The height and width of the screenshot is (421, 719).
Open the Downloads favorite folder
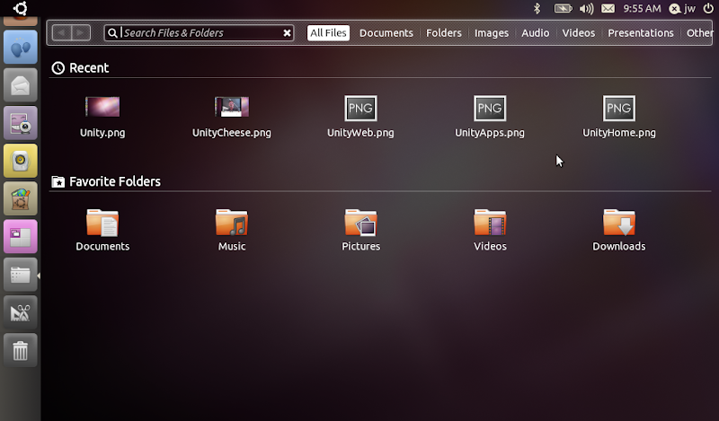pyautogui.click(x=619, y=224)
